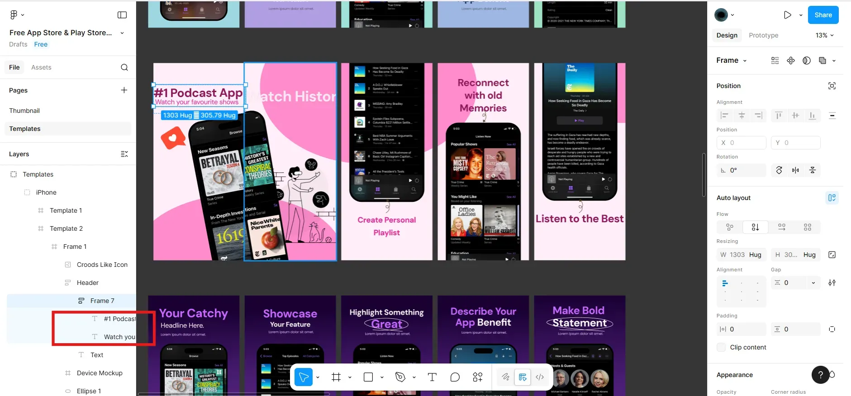This screenshot has width=851, height=396.
Task: Click the boolean groups icon
Action: click(822, 61)
